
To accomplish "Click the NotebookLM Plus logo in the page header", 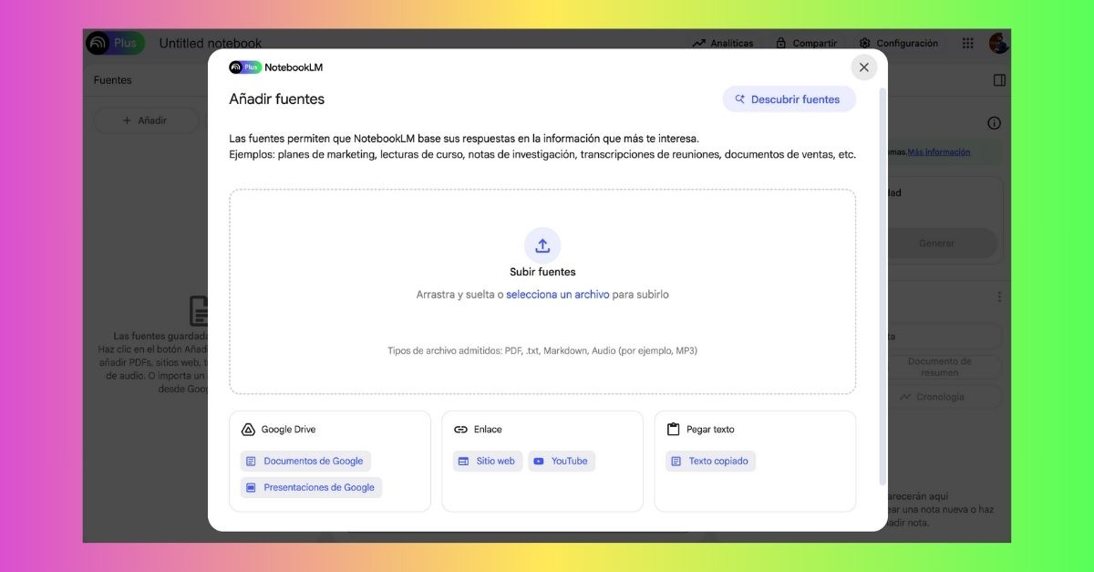I will click(115, 43).
